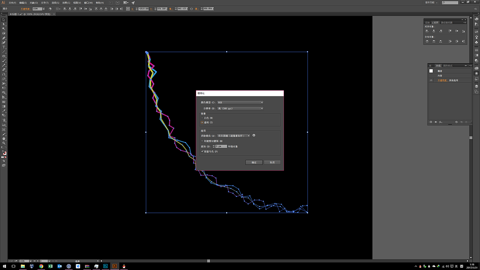Select the 白色 (W) background radio button
The height and width of the screenshot is (270, 480).
click(x=202, y=118)
